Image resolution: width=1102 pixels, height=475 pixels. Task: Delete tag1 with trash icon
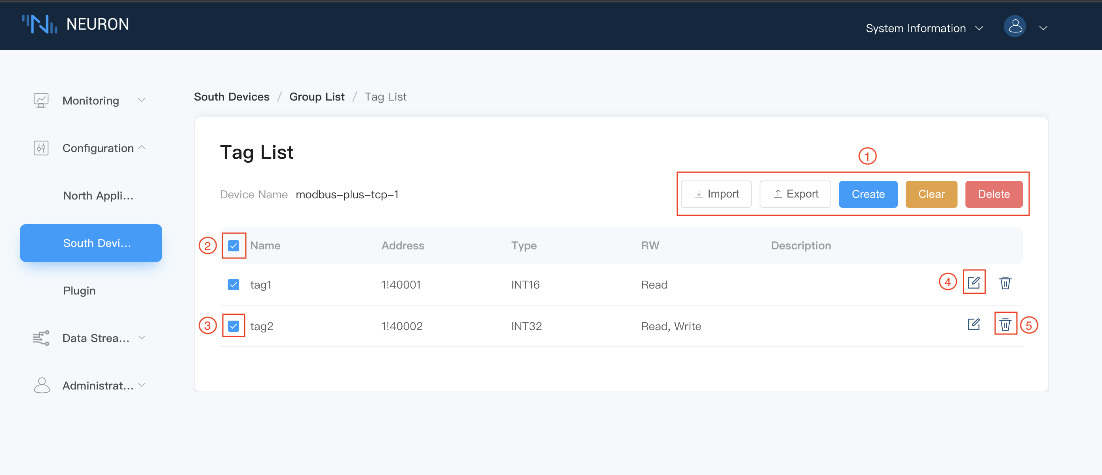click(x=1005, y=283)
